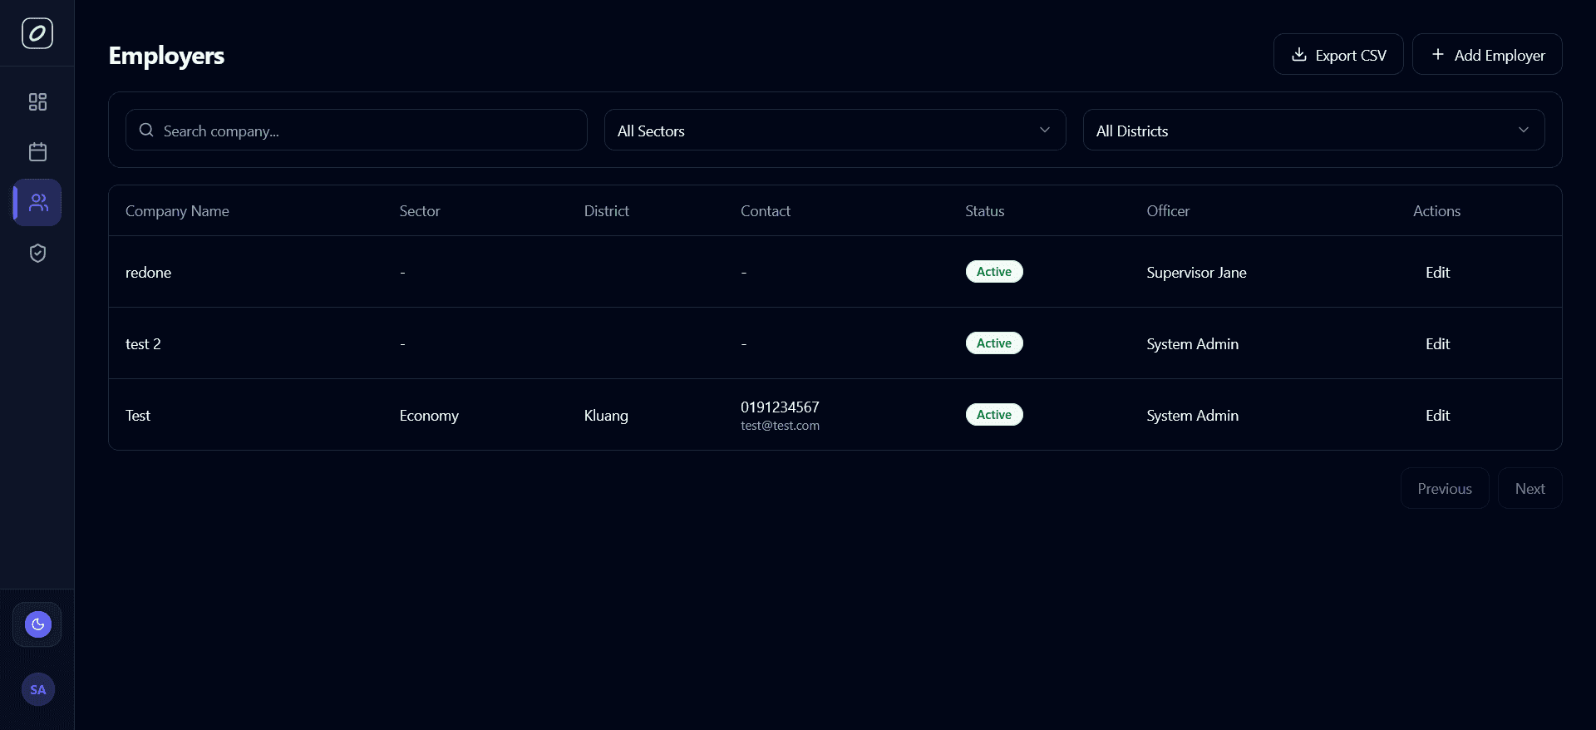Edit the Test employer in Kluang

(1437, 416)
